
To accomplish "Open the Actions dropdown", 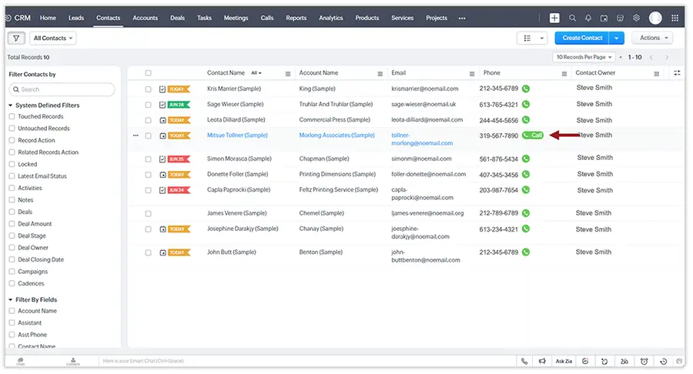I will 652,38.
